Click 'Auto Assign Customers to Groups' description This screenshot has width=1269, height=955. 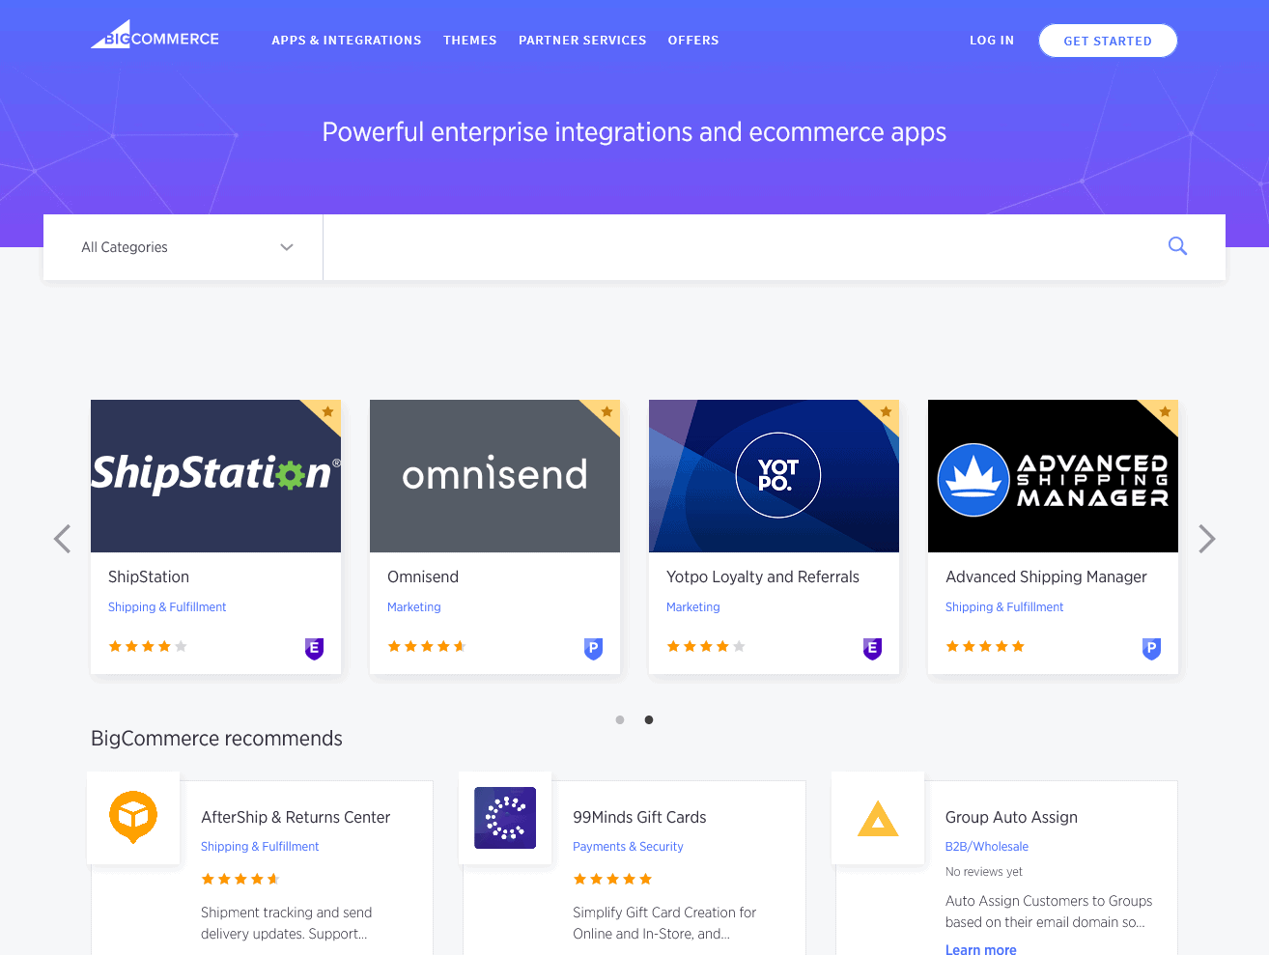click(x=1049, y=901)
